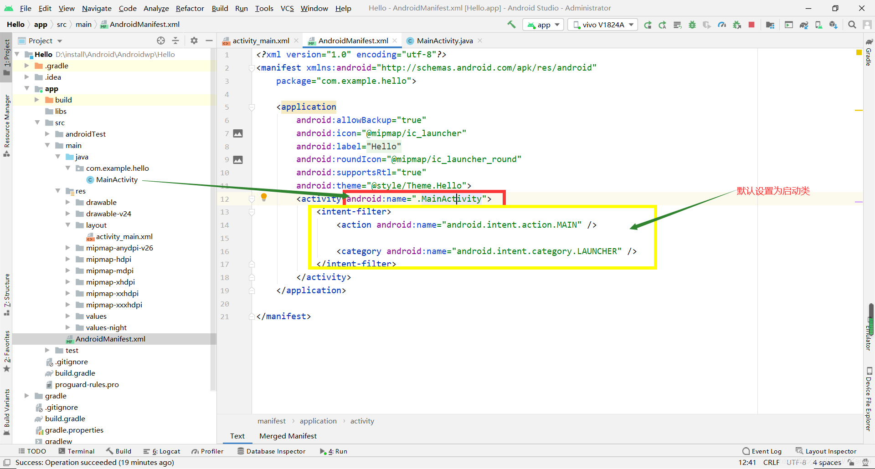Click the image gutter icon on line 9
This screenshot has width=875, height=469.
click(x=238, y=160)
